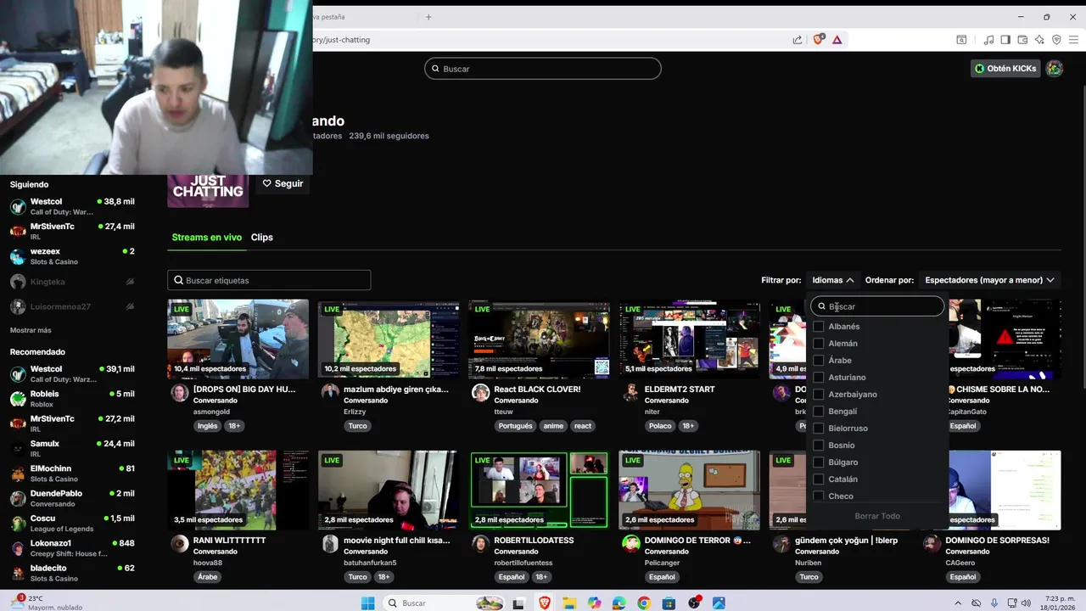Open the browser hamburger menu

[1073, 39]
